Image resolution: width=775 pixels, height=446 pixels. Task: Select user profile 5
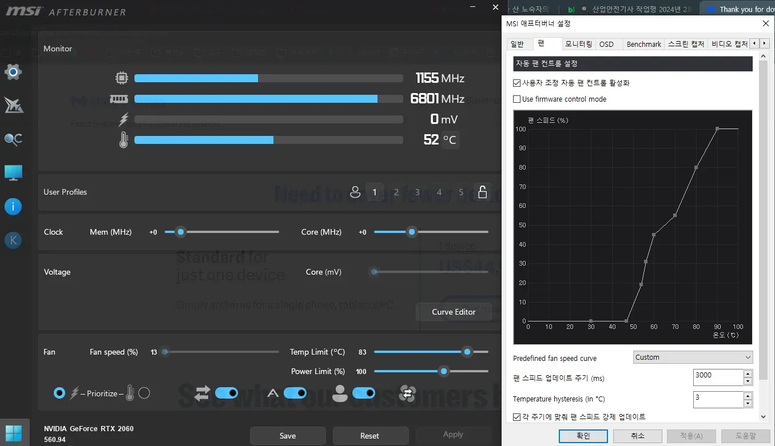461,192
